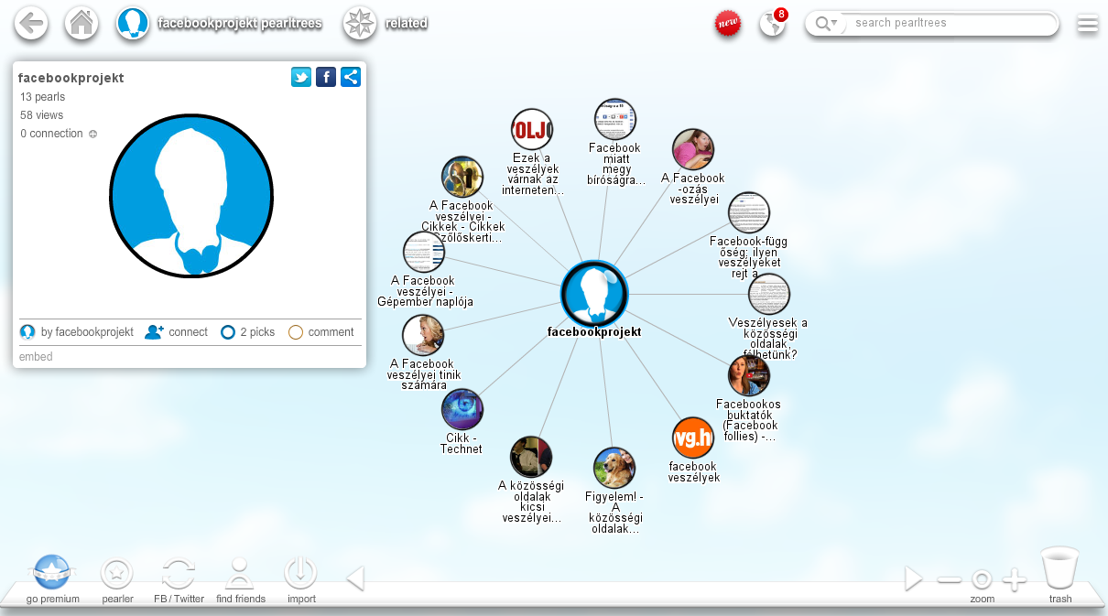This screenshot has height=616, width=1108.
Task: Open the facebookprojekt pearltrees avatar icon
Action: point(133,23)
